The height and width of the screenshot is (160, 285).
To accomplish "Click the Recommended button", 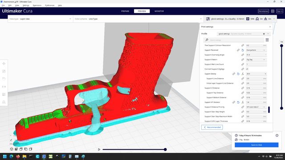I will pyautogui.click(x=212, y=127).
